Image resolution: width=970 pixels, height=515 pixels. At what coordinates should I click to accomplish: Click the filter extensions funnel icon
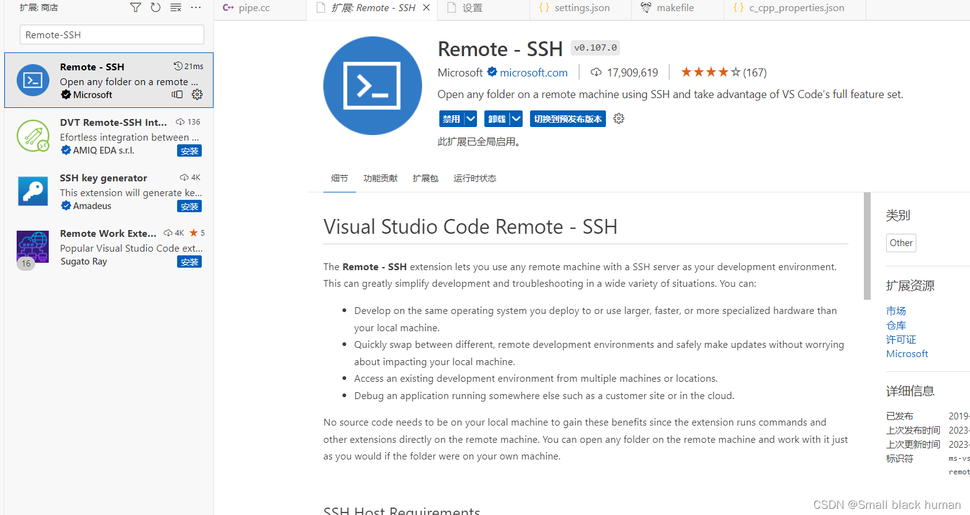pyautogui.click(x=135, y=7)
